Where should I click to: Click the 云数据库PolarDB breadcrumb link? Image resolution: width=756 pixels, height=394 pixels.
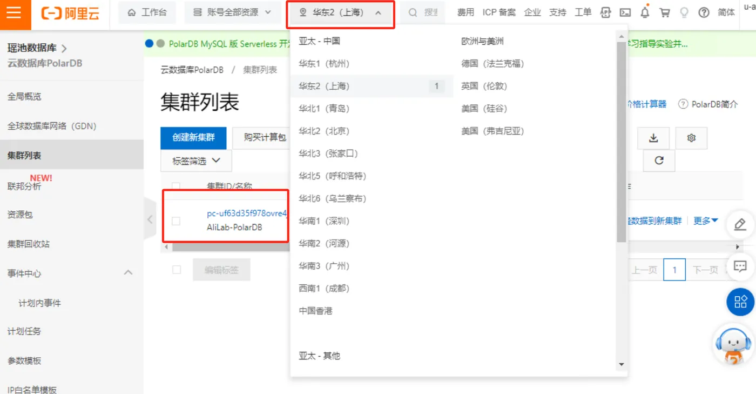(192, 70)
